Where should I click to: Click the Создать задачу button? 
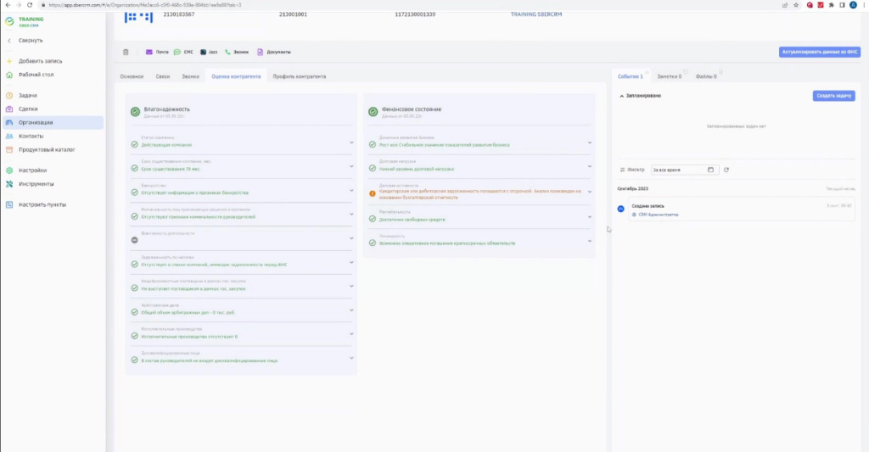(x=833, y=96)
